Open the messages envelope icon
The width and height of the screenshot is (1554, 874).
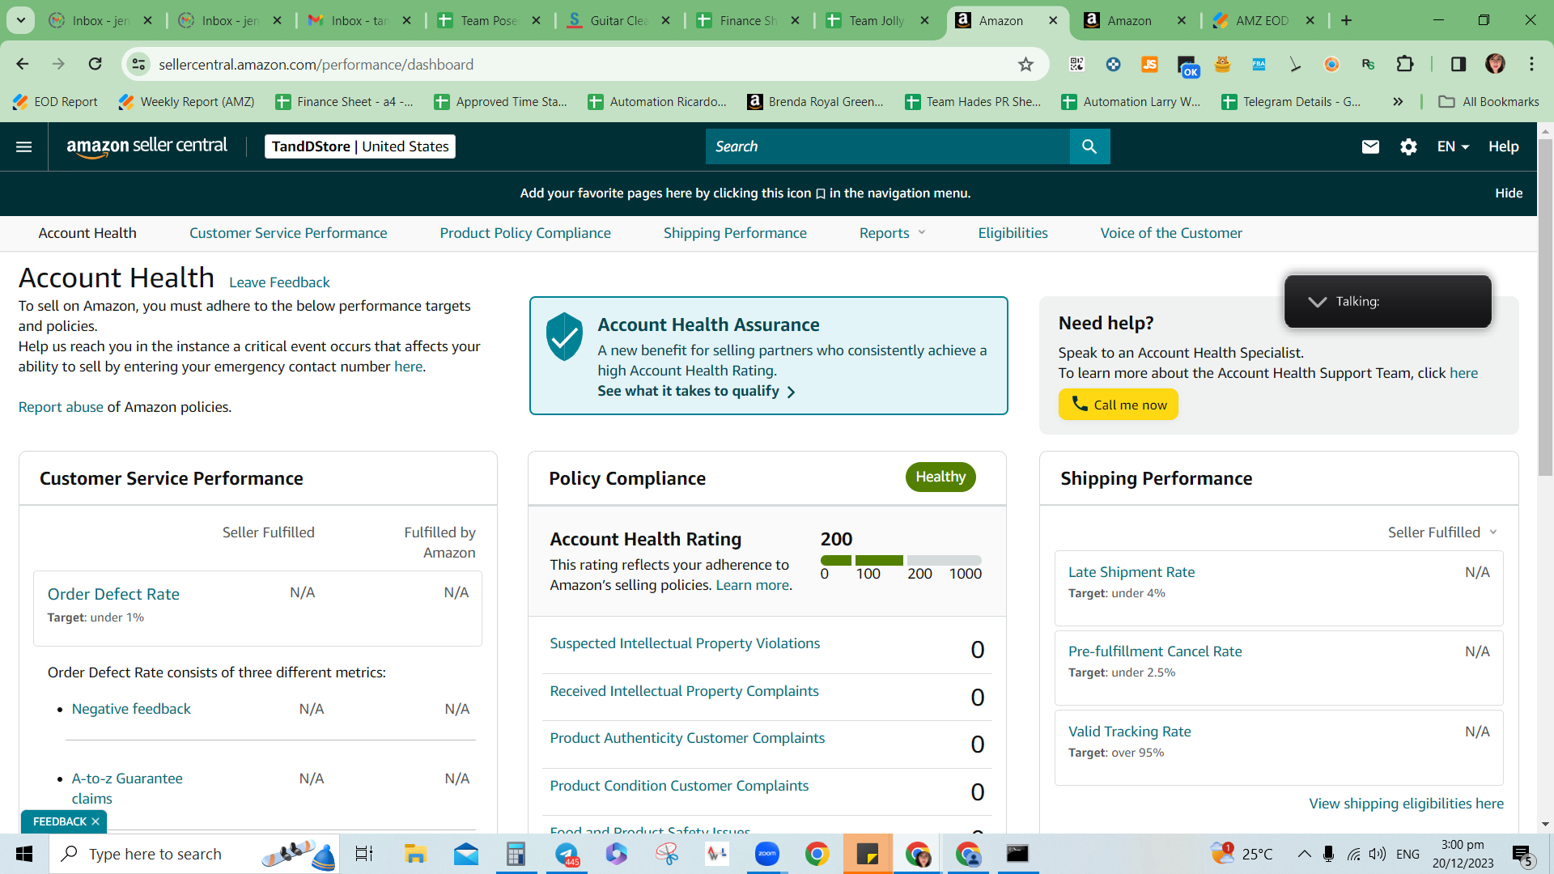[1370, 146]
